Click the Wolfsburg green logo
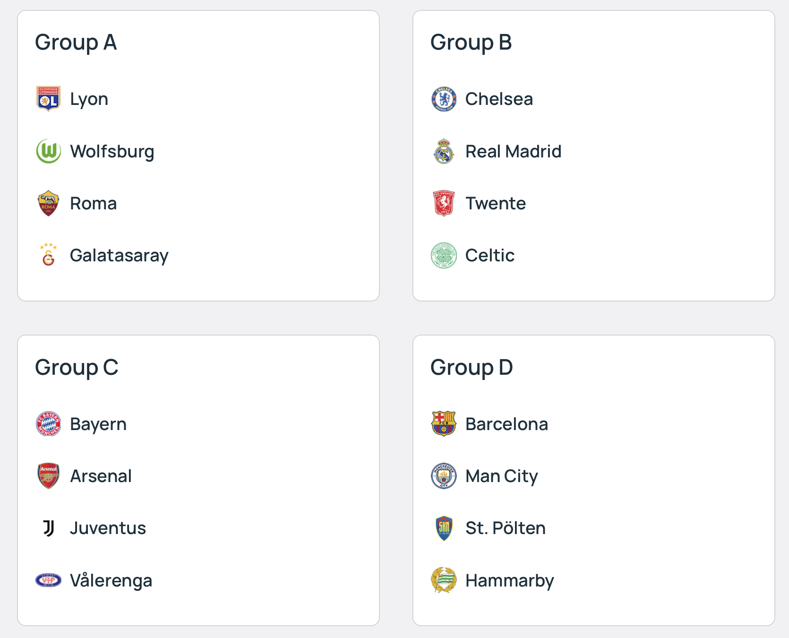789x638 pixels. point(48,151)
